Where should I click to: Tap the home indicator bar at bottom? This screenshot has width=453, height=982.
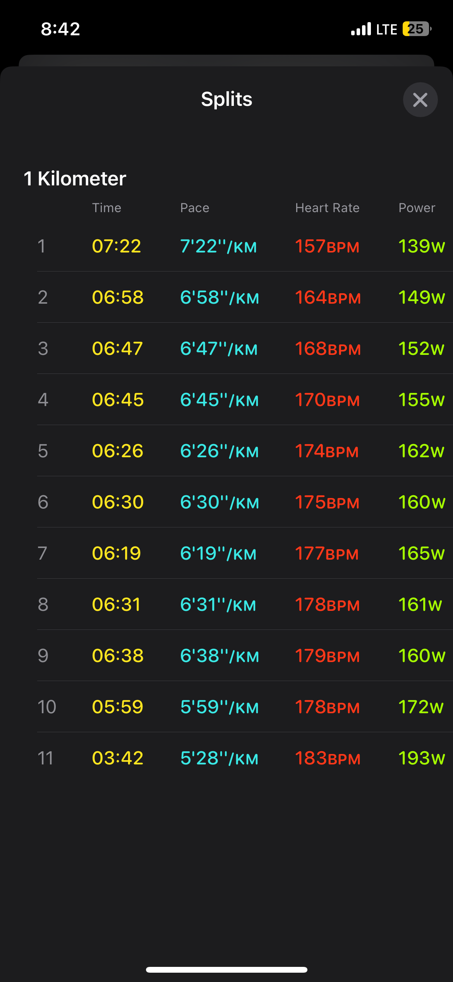tap(226, 970)
